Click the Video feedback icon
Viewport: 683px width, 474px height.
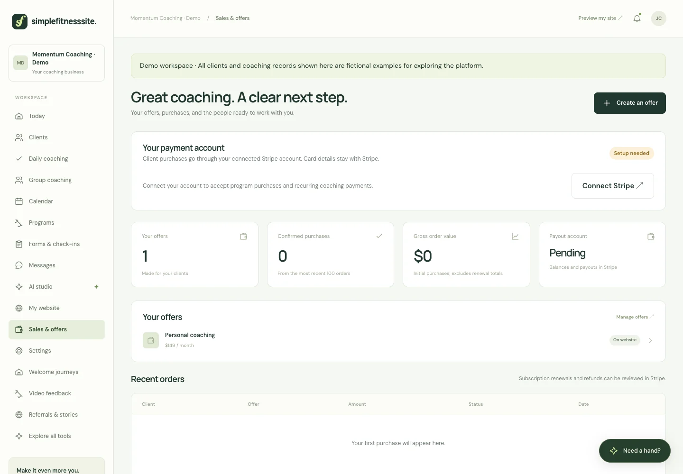pyautogui.click(x=19, y=393)
